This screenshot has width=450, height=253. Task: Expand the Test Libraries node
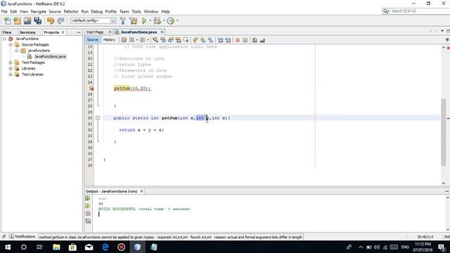pyautogui.click(x=11, y=74)
